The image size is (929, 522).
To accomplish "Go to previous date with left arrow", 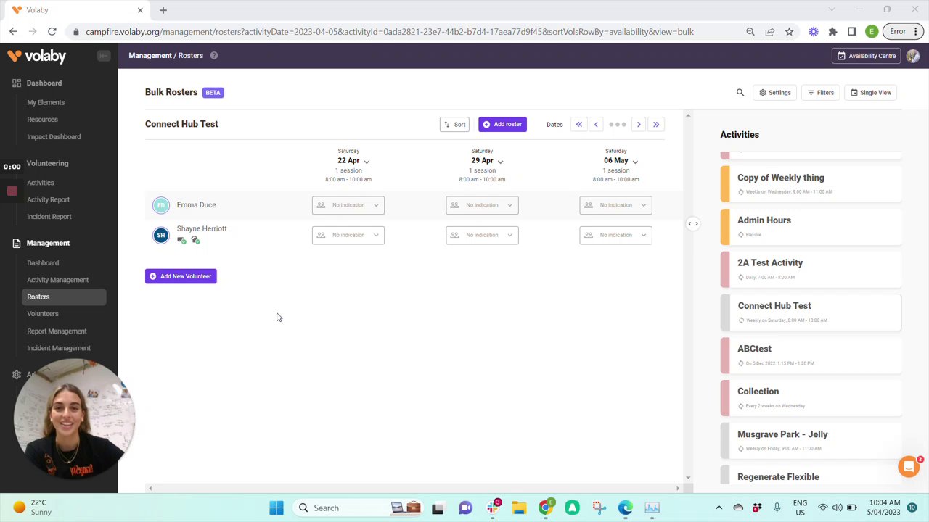I will pyautogui.click(x=596, y=124).
